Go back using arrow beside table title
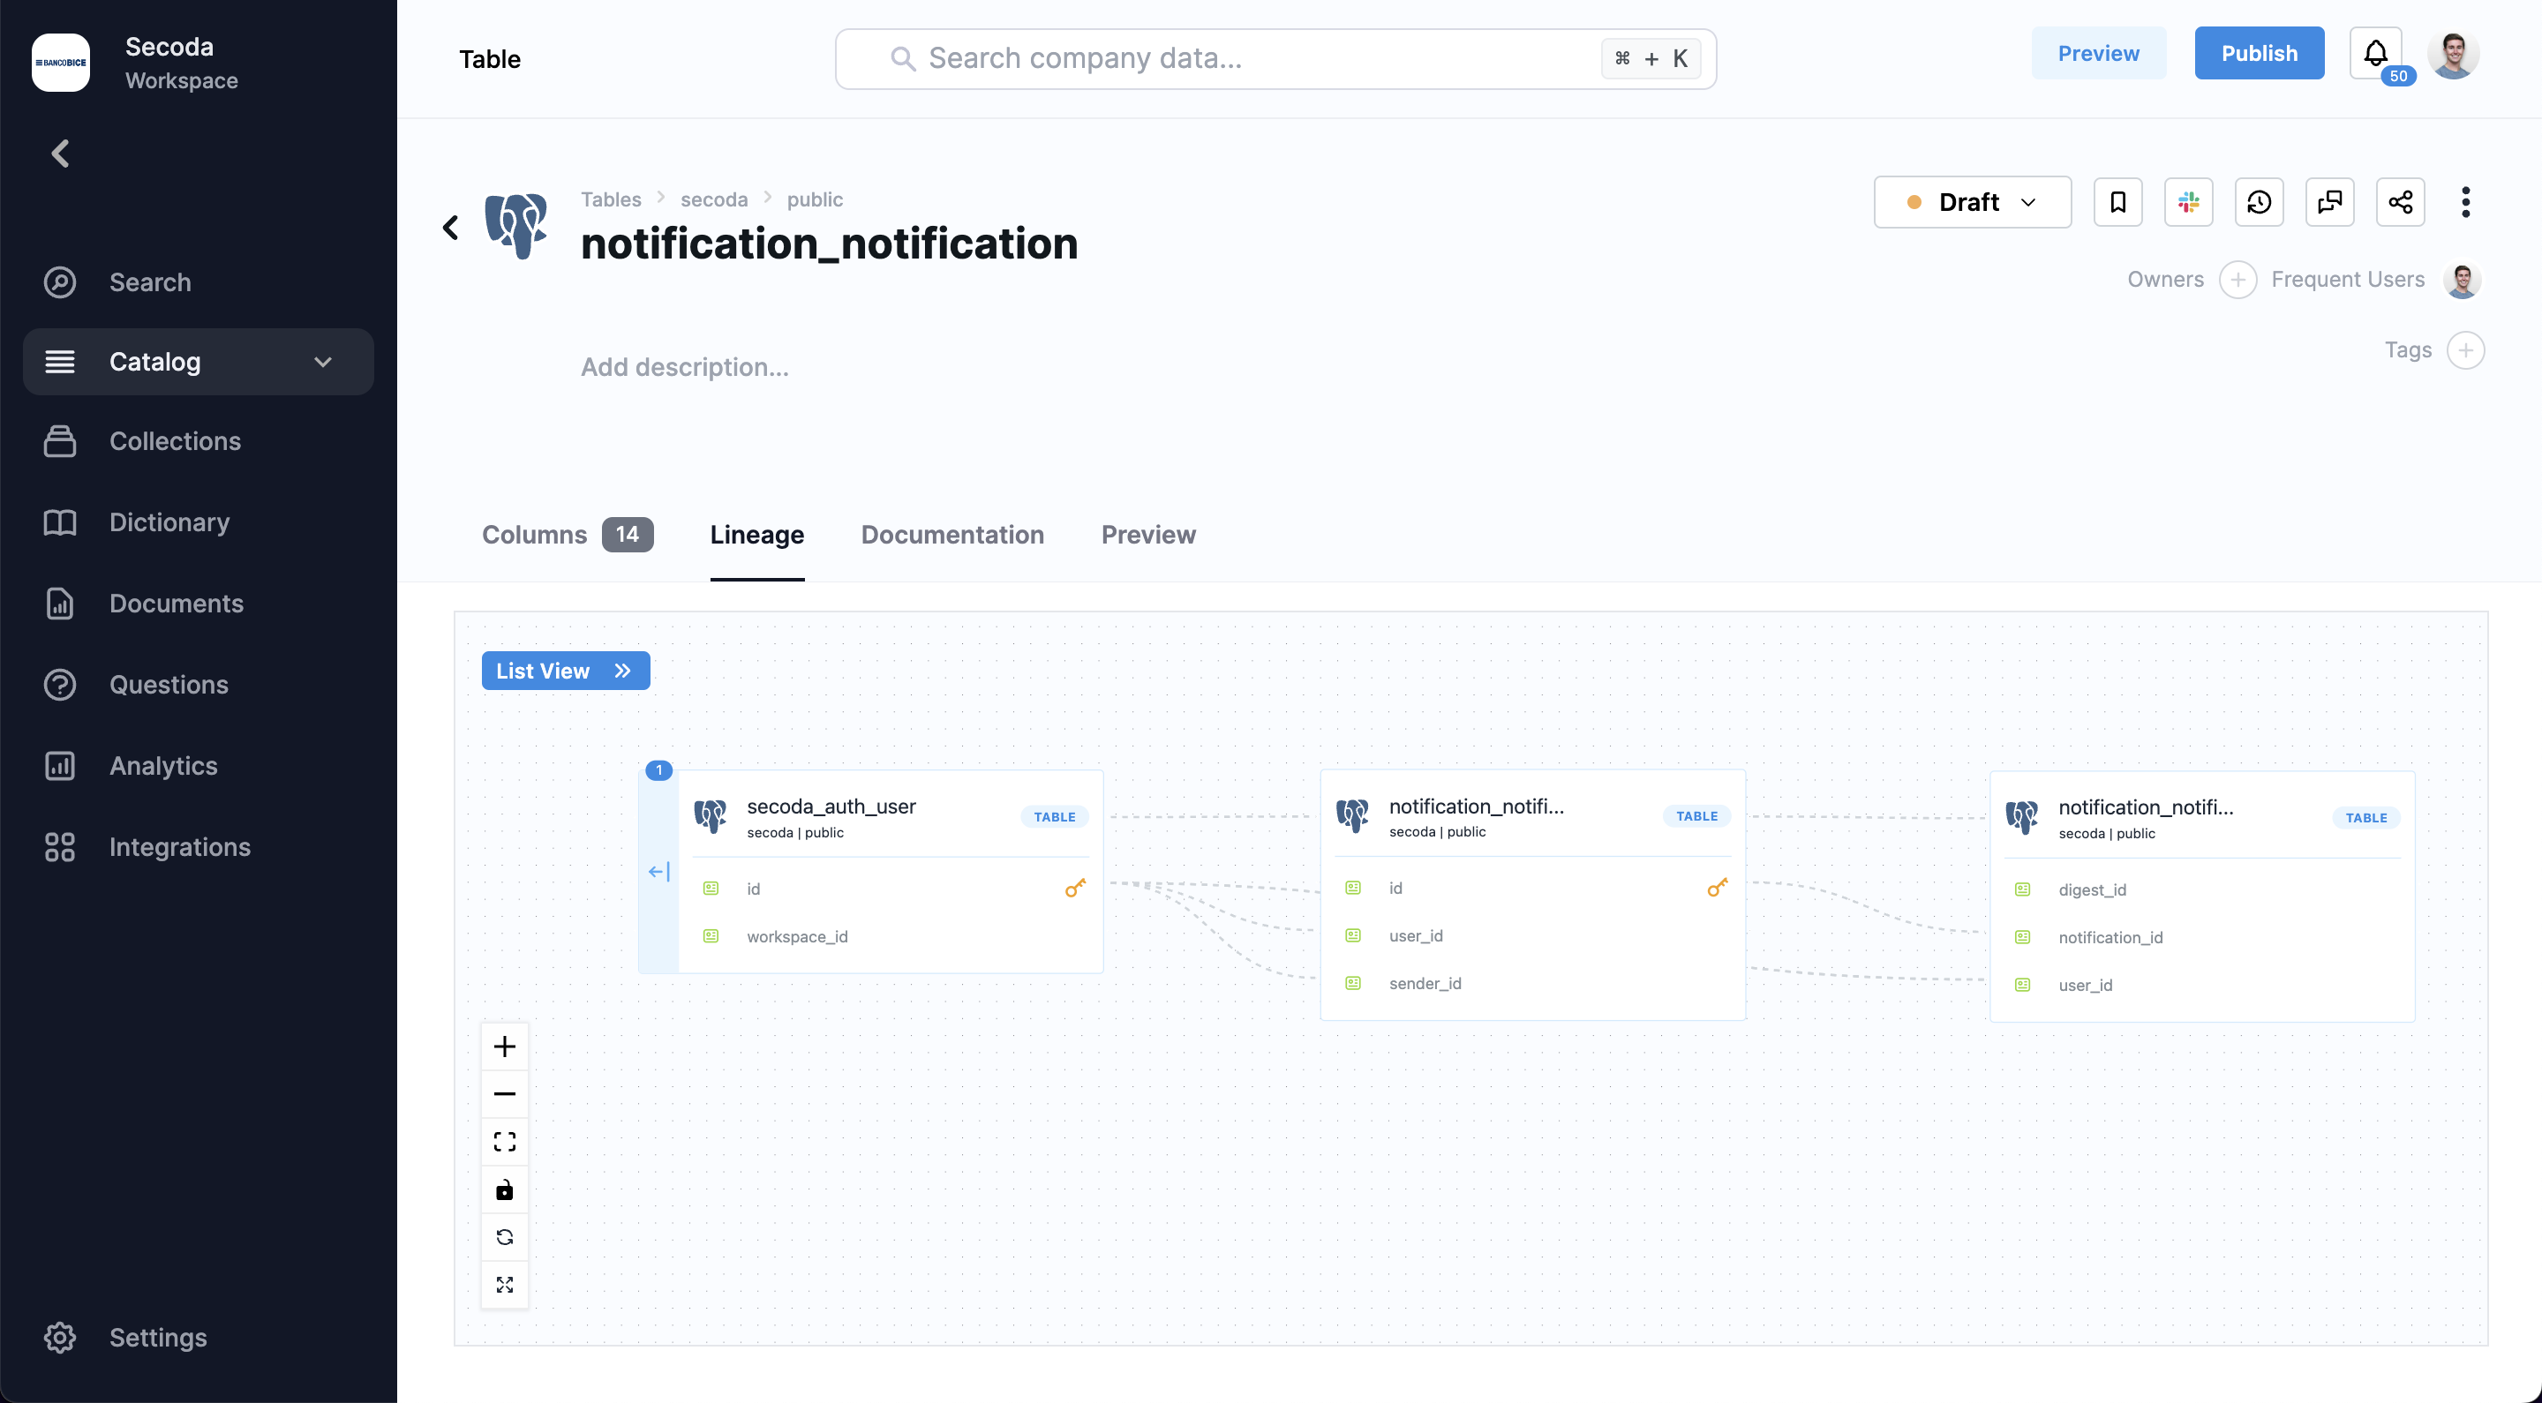 point(450,228)
